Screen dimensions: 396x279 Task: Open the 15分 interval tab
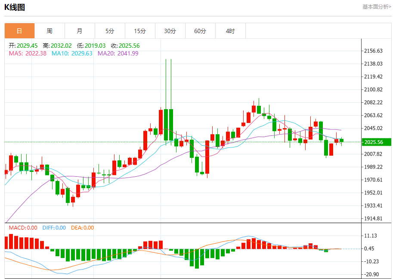coord(140,31)
